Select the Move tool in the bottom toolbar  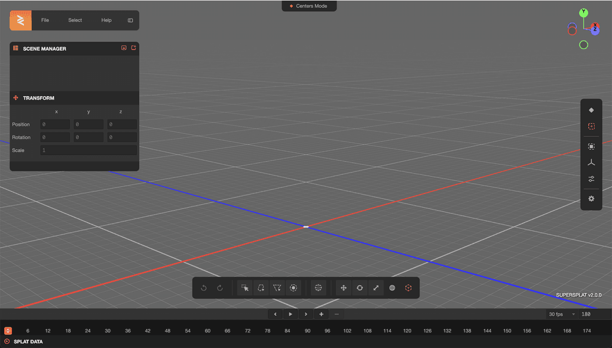click(343, 288)
